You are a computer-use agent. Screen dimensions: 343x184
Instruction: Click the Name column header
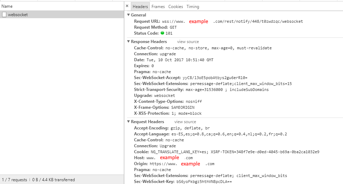tap(7, 6)
